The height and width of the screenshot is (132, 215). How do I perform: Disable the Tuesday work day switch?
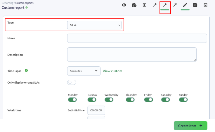coord(92,100)
